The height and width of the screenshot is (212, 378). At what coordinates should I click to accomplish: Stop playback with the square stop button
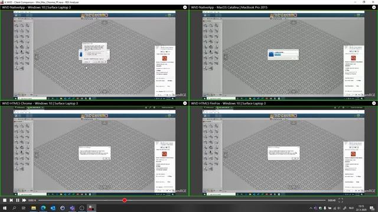5,200
